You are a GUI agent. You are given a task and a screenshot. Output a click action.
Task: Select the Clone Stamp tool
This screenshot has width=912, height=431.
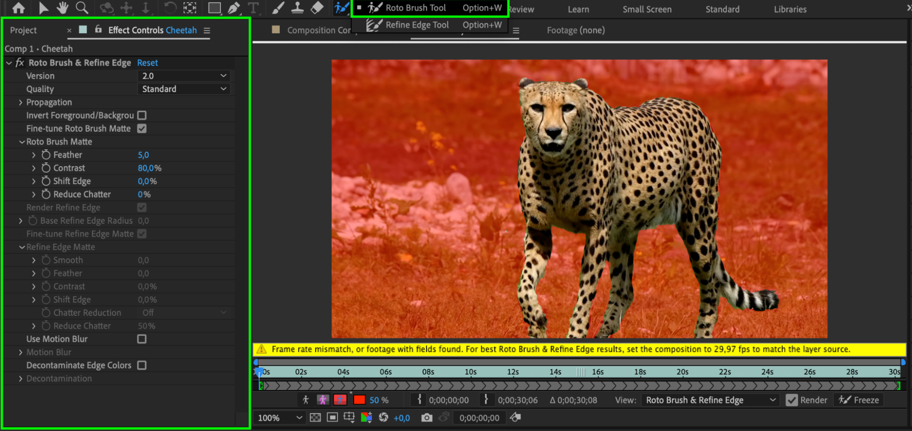click(297, 8)
